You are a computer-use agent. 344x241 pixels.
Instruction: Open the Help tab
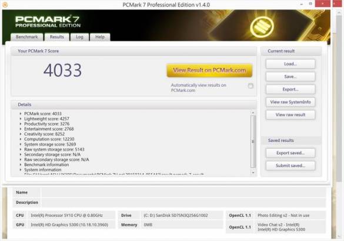tap(100, 37)
